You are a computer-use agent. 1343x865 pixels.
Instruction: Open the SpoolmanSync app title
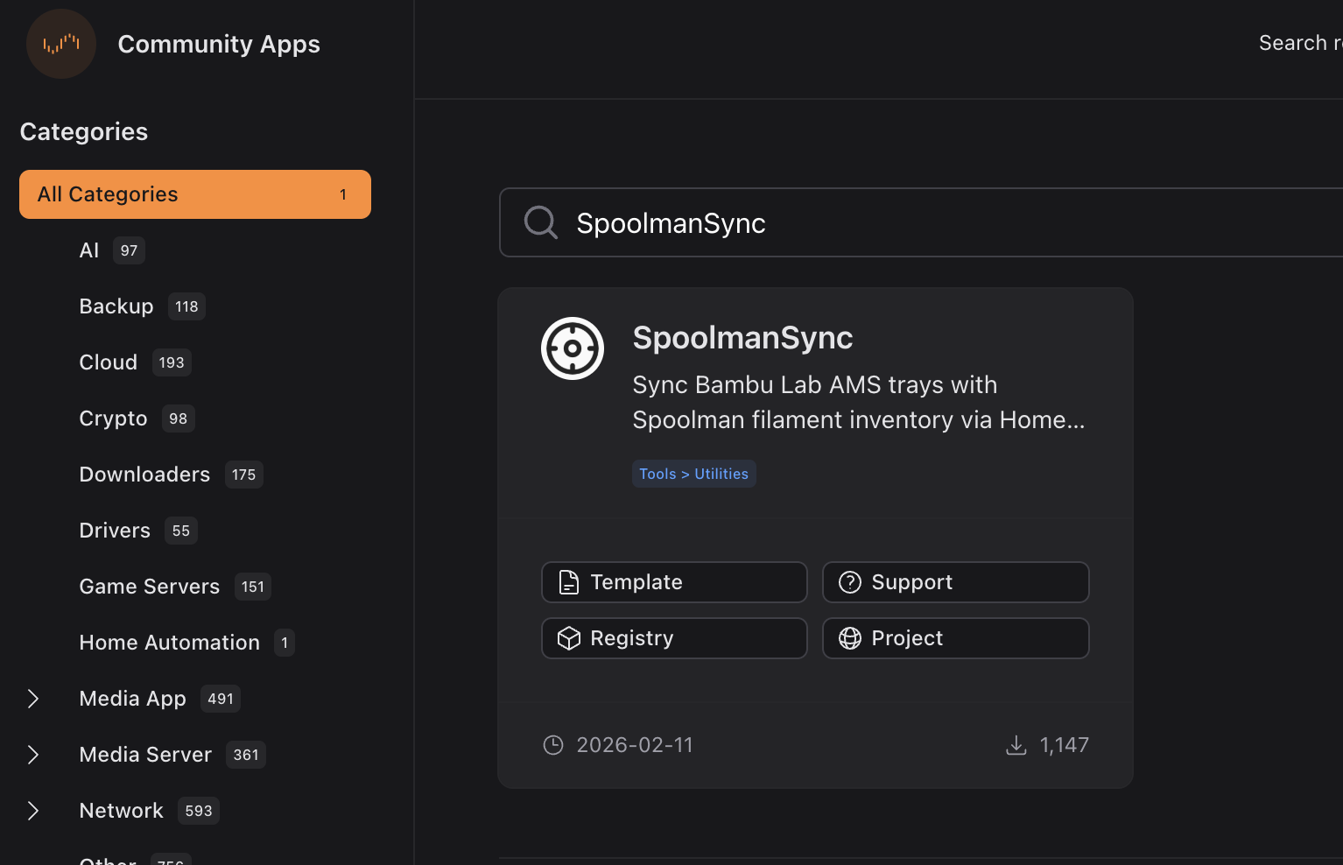[742, 338]
